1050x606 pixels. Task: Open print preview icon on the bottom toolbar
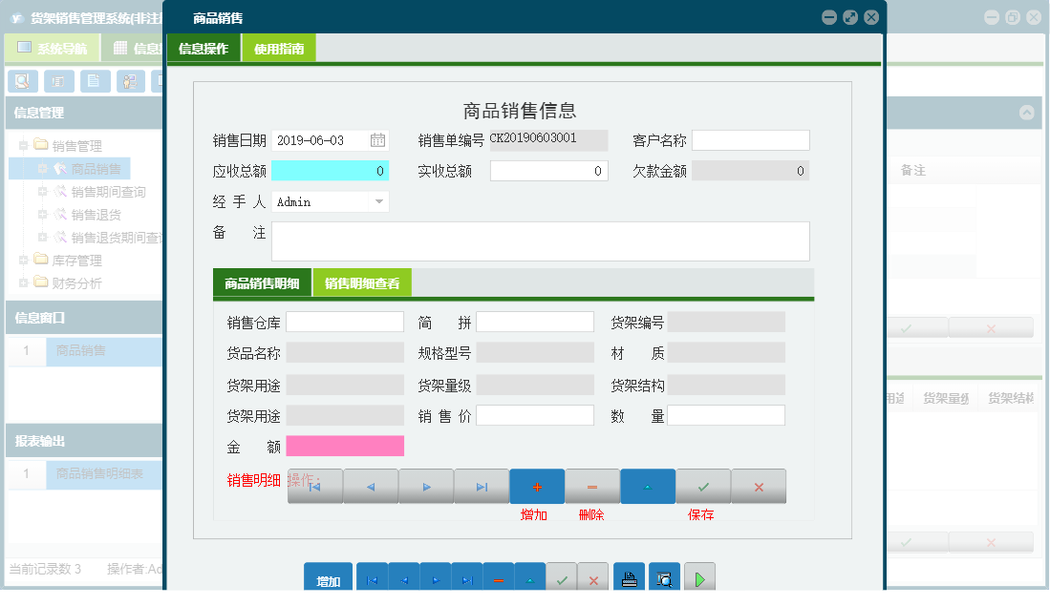[663, 576]
